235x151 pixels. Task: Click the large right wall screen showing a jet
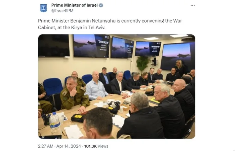pyautogui.click(x=178, y=56)
